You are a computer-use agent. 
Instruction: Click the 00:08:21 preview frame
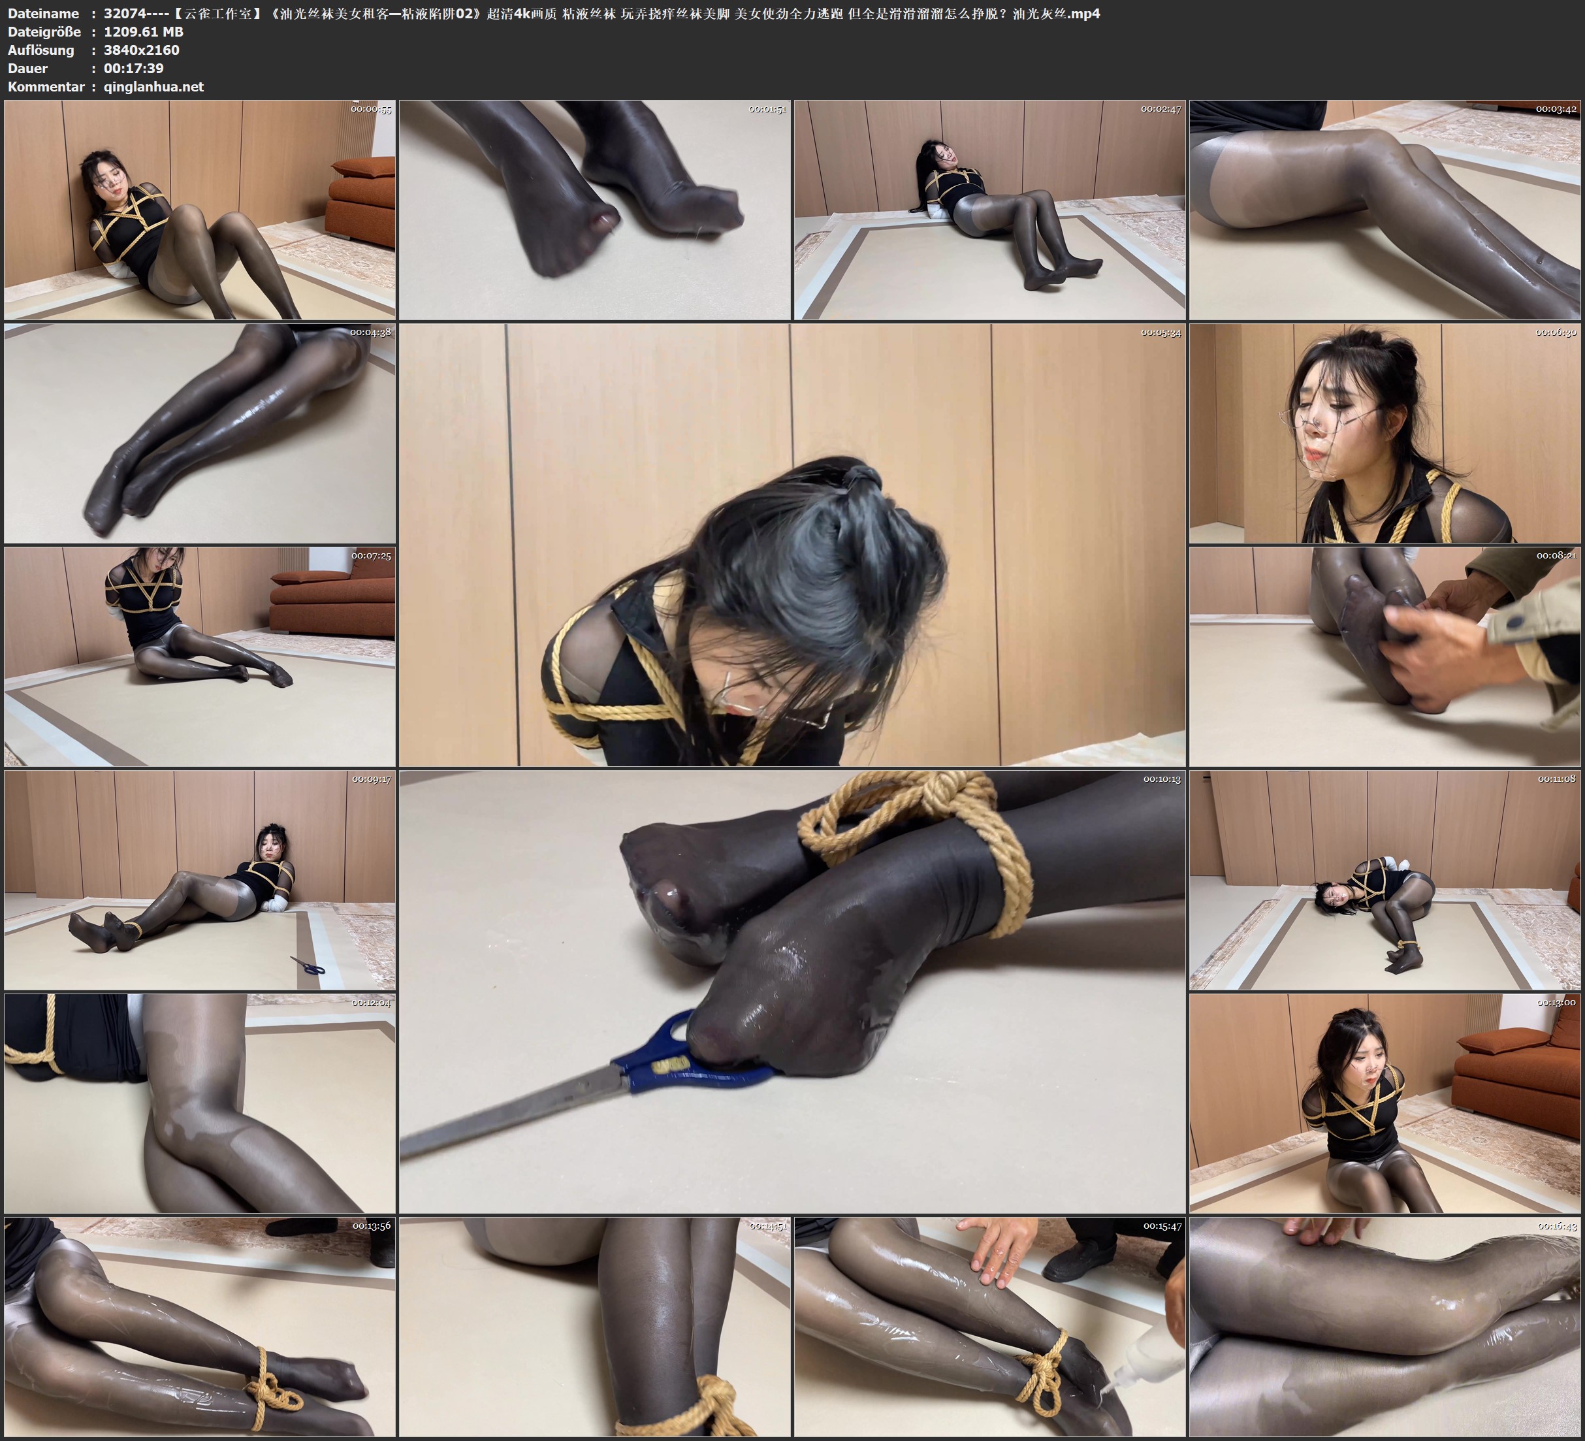1385,656
